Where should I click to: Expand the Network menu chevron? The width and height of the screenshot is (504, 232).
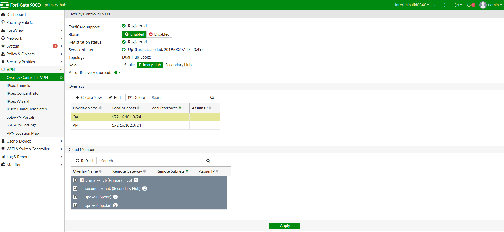point(61,38)
